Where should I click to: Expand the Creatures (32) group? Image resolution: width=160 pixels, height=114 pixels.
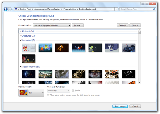pyautogui.click(x=20, y=36)
